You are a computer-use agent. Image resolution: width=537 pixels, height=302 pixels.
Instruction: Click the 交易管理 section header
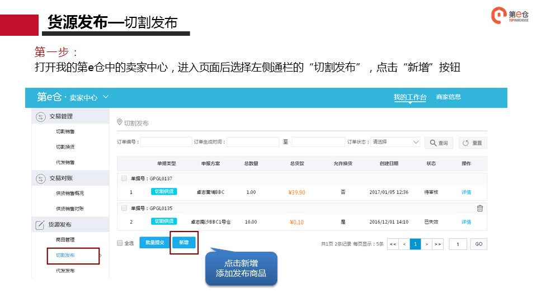70,116
